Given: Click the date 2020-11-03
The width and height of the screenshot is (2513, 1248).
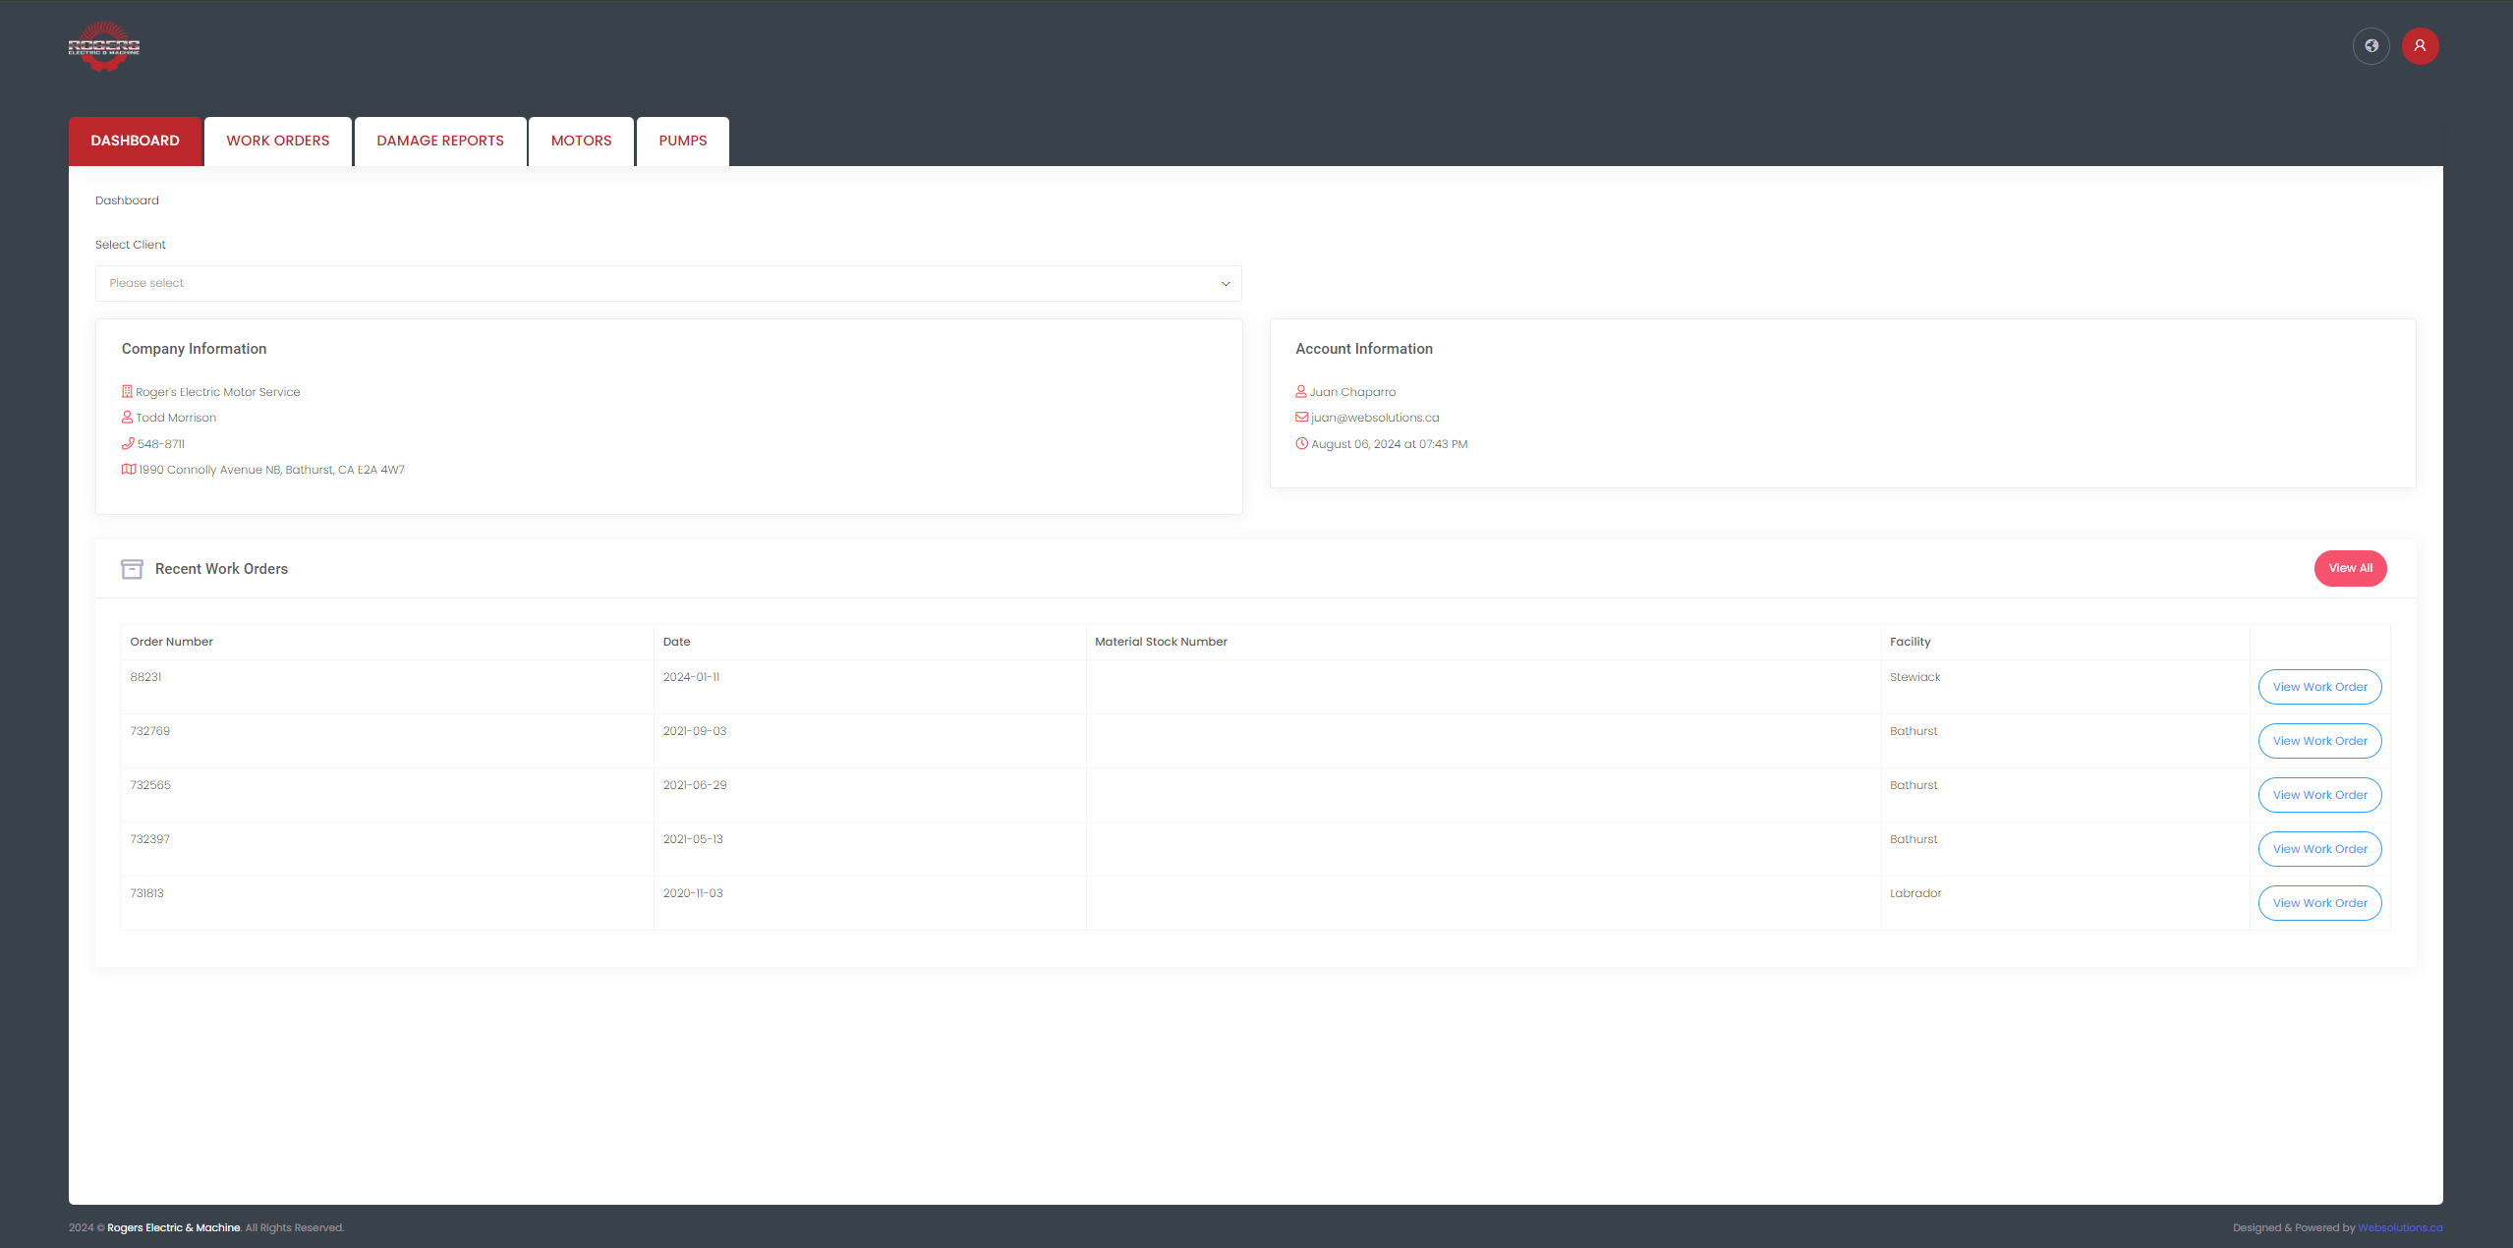Looking at the screenshot, I should click(693, 893).
